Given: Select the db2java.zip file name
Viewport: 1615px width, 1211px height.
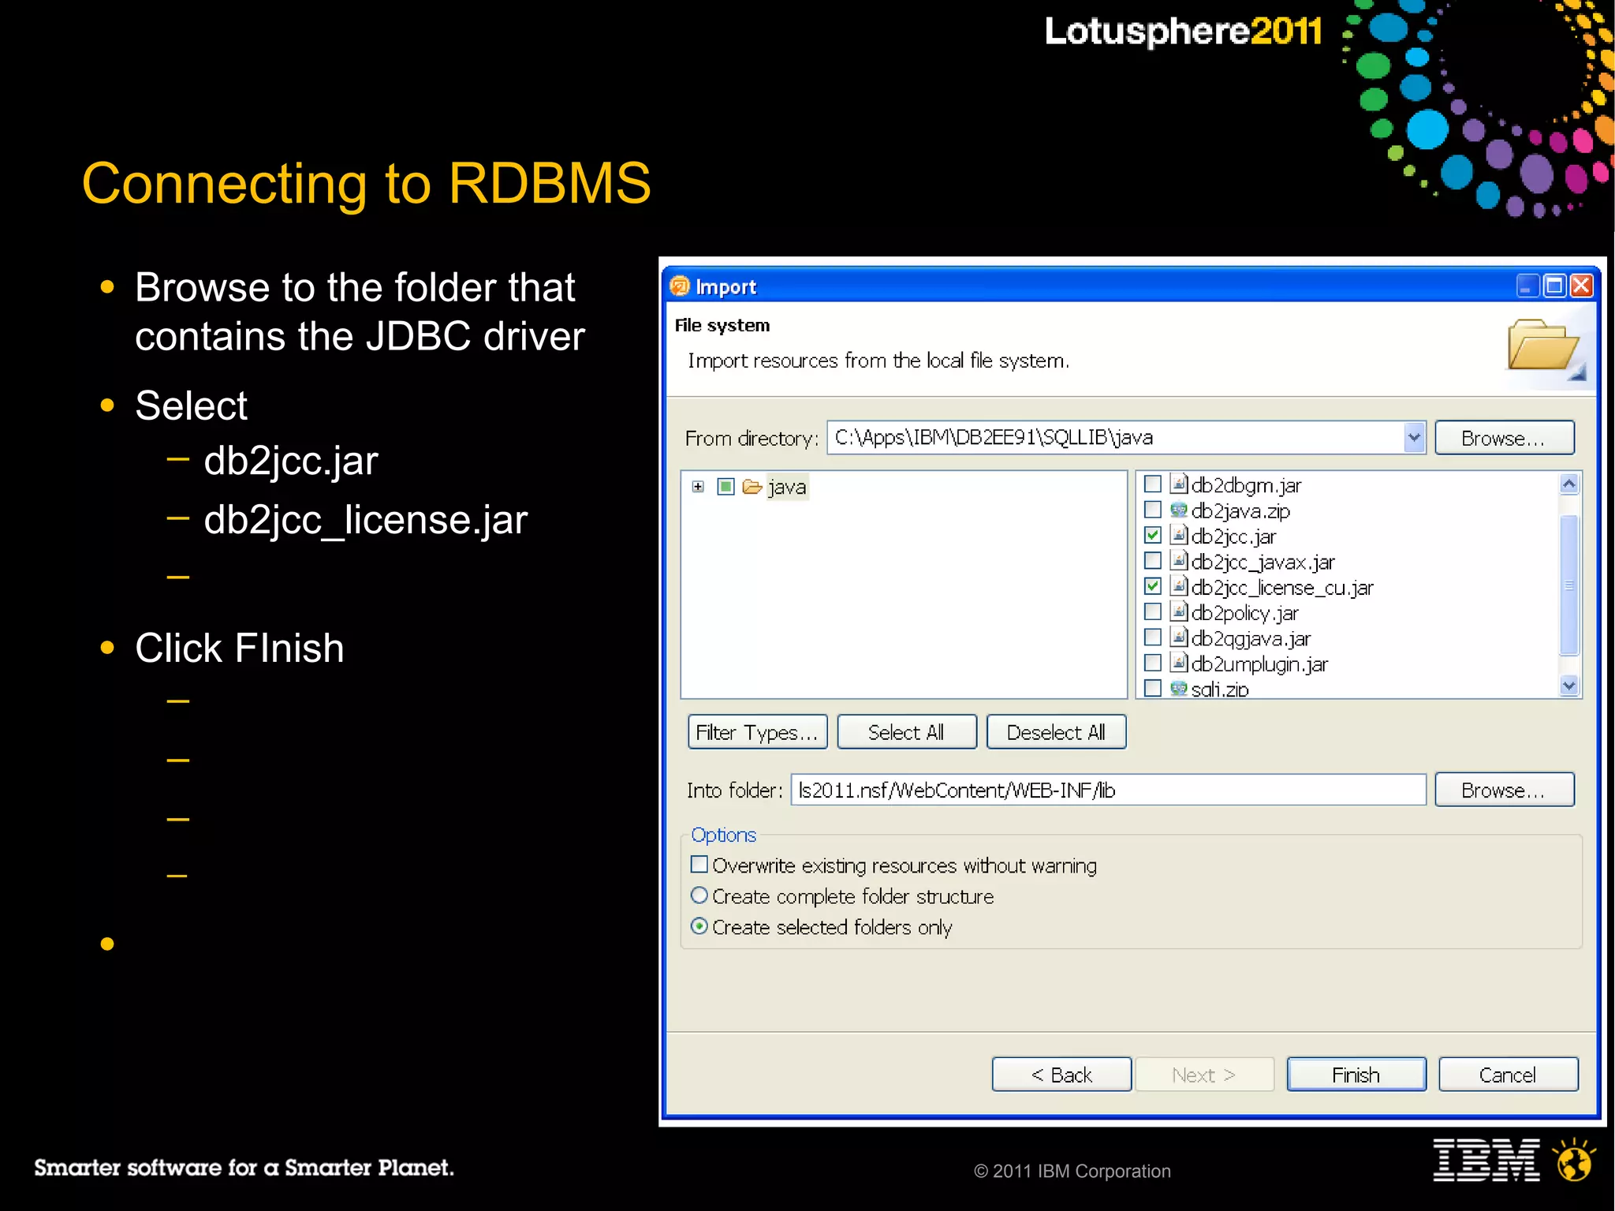Looking at the screenshot, I should pyautogui.click(x=1240, y=511).
